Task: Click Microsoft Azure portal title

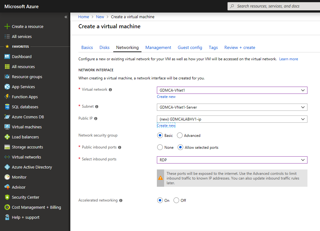Action: tap(21, 6)
